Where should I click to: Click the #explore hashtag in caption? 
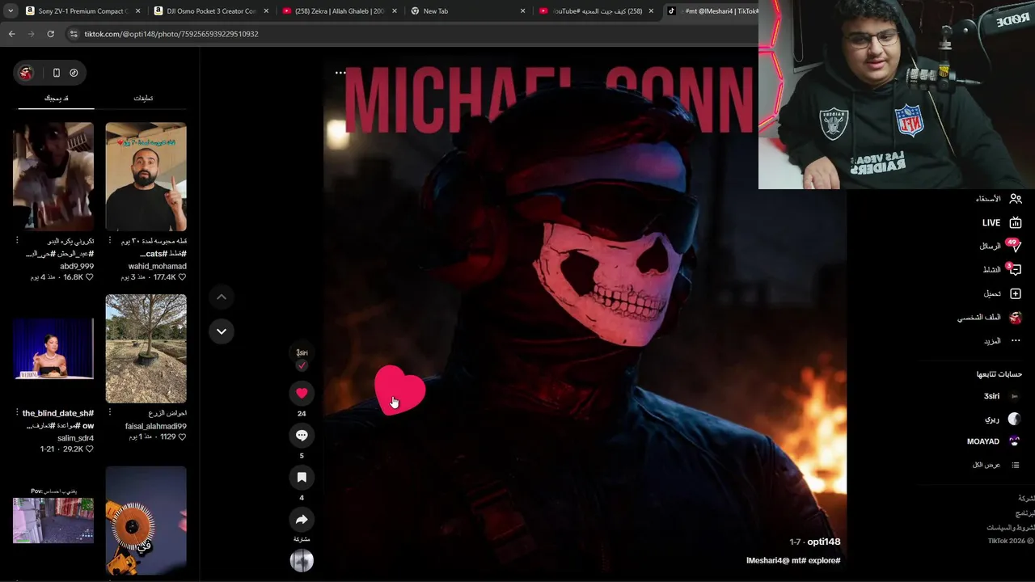[823, 560]
